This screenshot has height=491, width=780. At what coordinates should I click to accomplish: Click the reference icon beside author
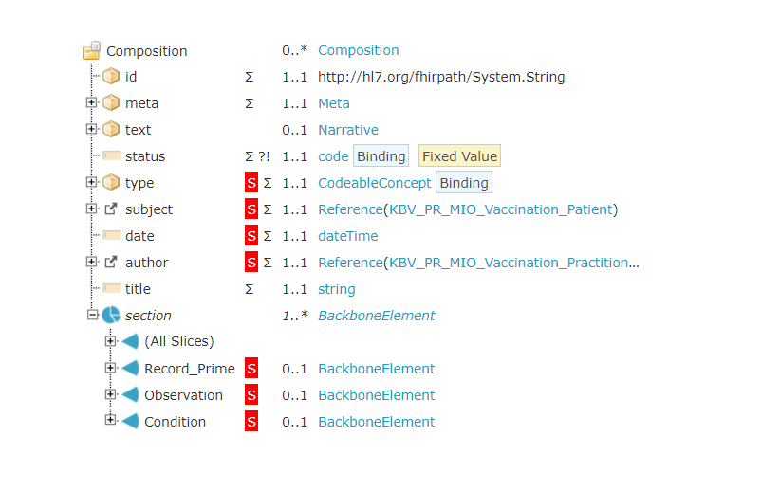pyautogui.click(x=111, y=263)
